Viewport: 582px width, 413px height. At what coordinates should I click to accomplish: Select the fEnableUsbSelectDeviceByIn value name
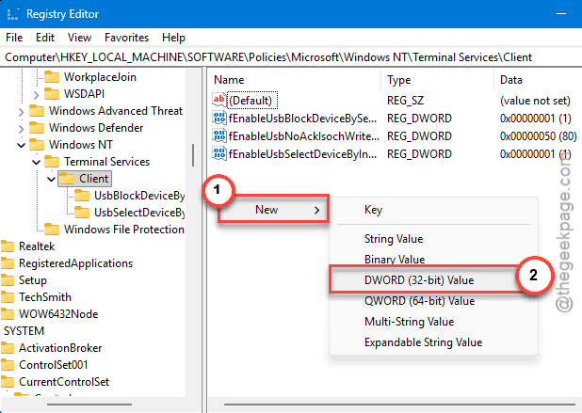click(x=302, y=154)
